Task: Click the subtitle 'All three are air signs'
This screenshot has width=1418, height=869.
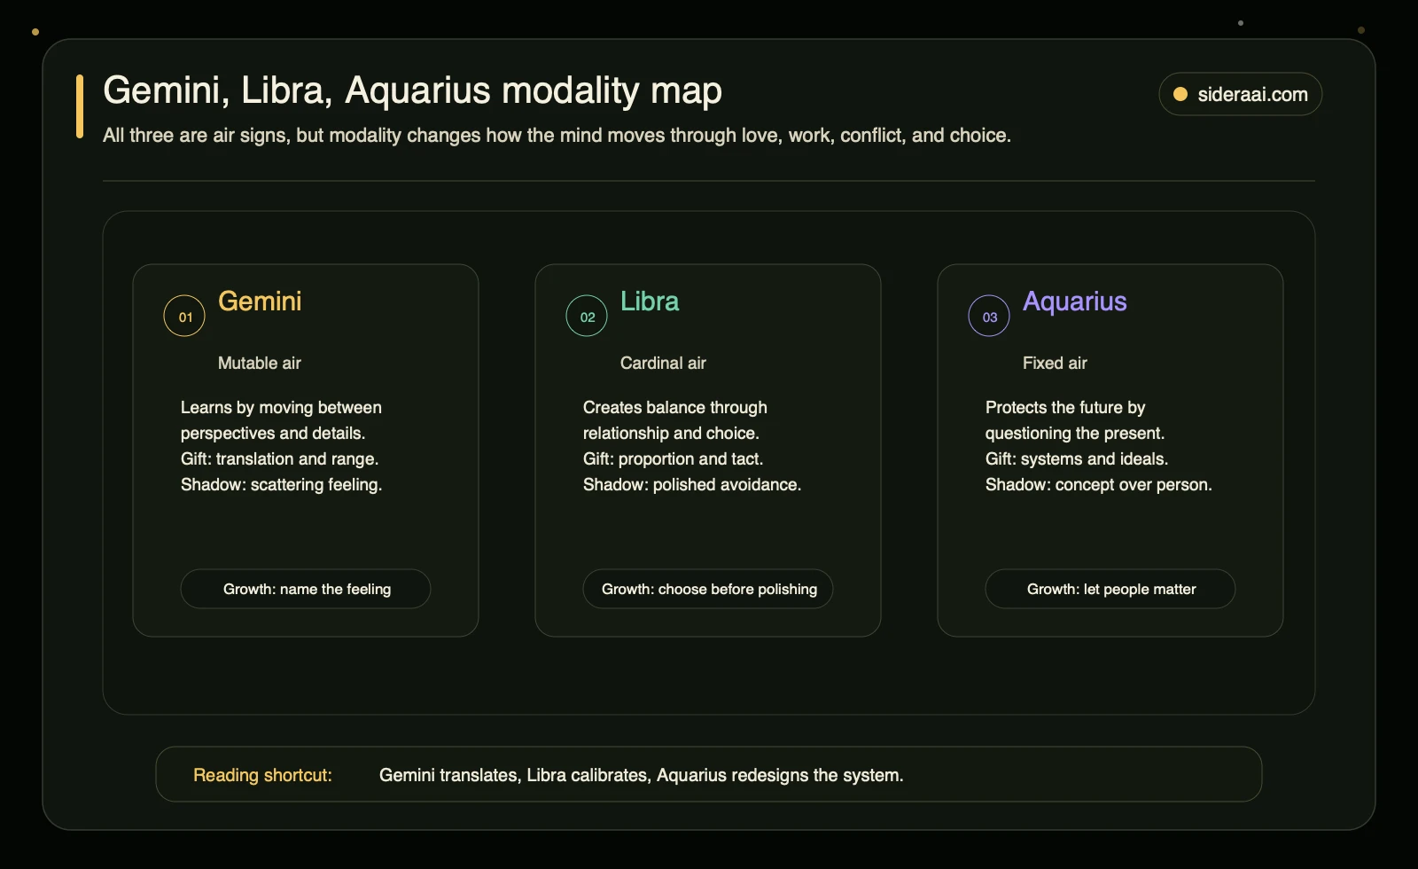Action: [x=557, y=135]
